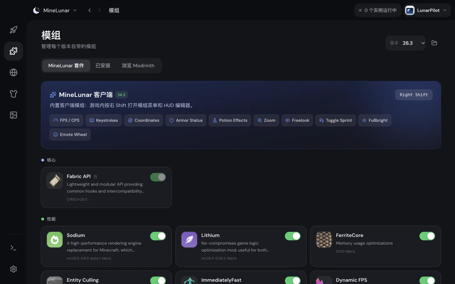Expand the MineLunar app menu dropdown
Screen dimensions: 455x284
tap(55, 10)
